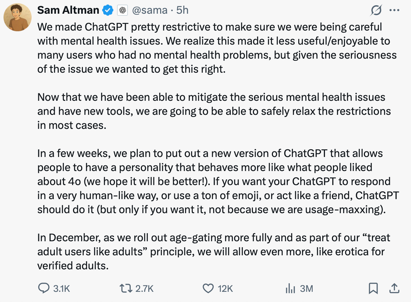Bookmark this Sam Altman tweet
Screen dimensions: 411x302
373,288
